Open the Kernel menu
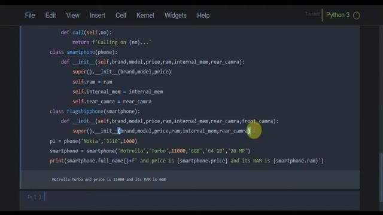383x215 pixels. (x=145, y=16)
